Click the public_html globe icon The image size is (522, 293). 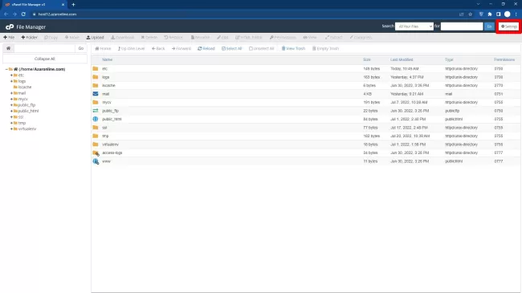(x=96, y=119)
